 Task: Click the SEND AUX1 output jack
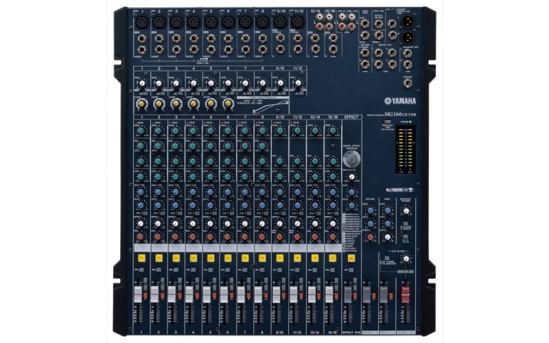click(365, 24)
